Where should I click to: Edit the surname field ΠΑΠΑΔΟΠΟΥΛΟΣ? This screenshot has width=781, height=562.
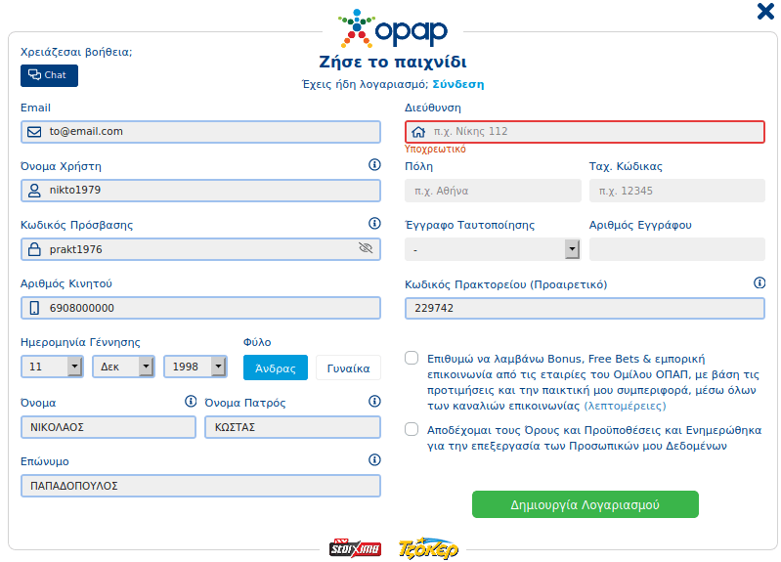(x=200, y=486)
